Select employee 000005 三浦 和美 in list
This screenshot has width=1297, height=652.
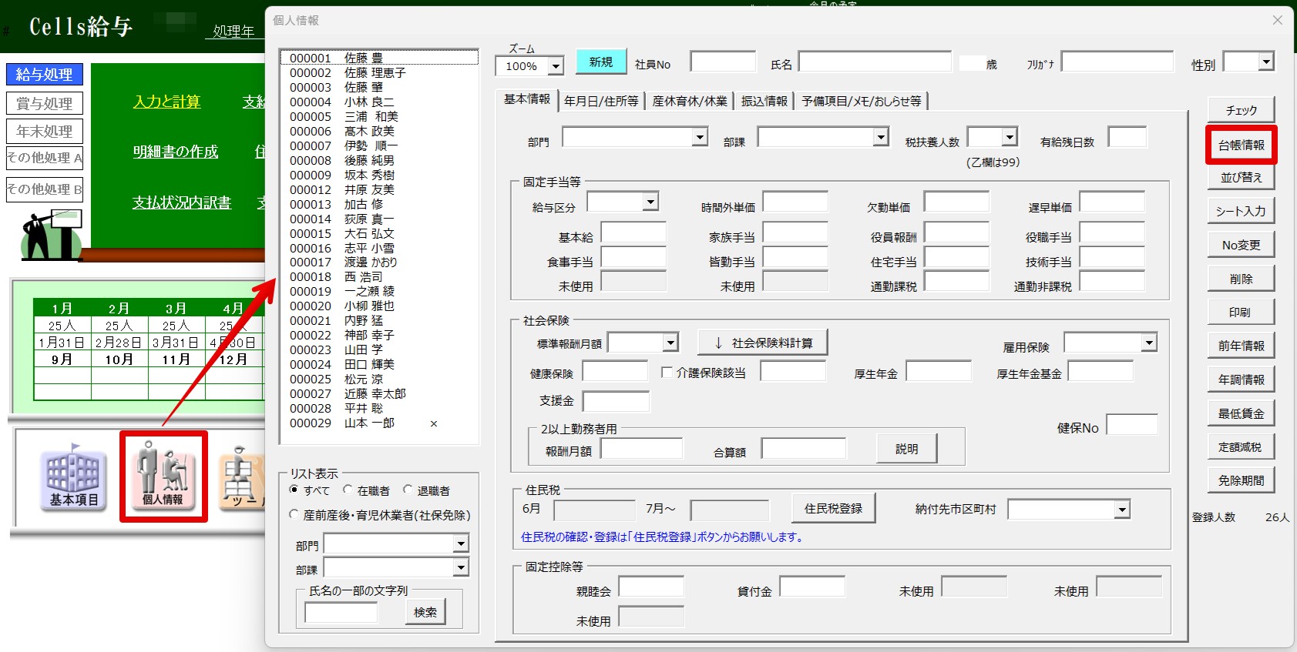[x=379, y=116]
